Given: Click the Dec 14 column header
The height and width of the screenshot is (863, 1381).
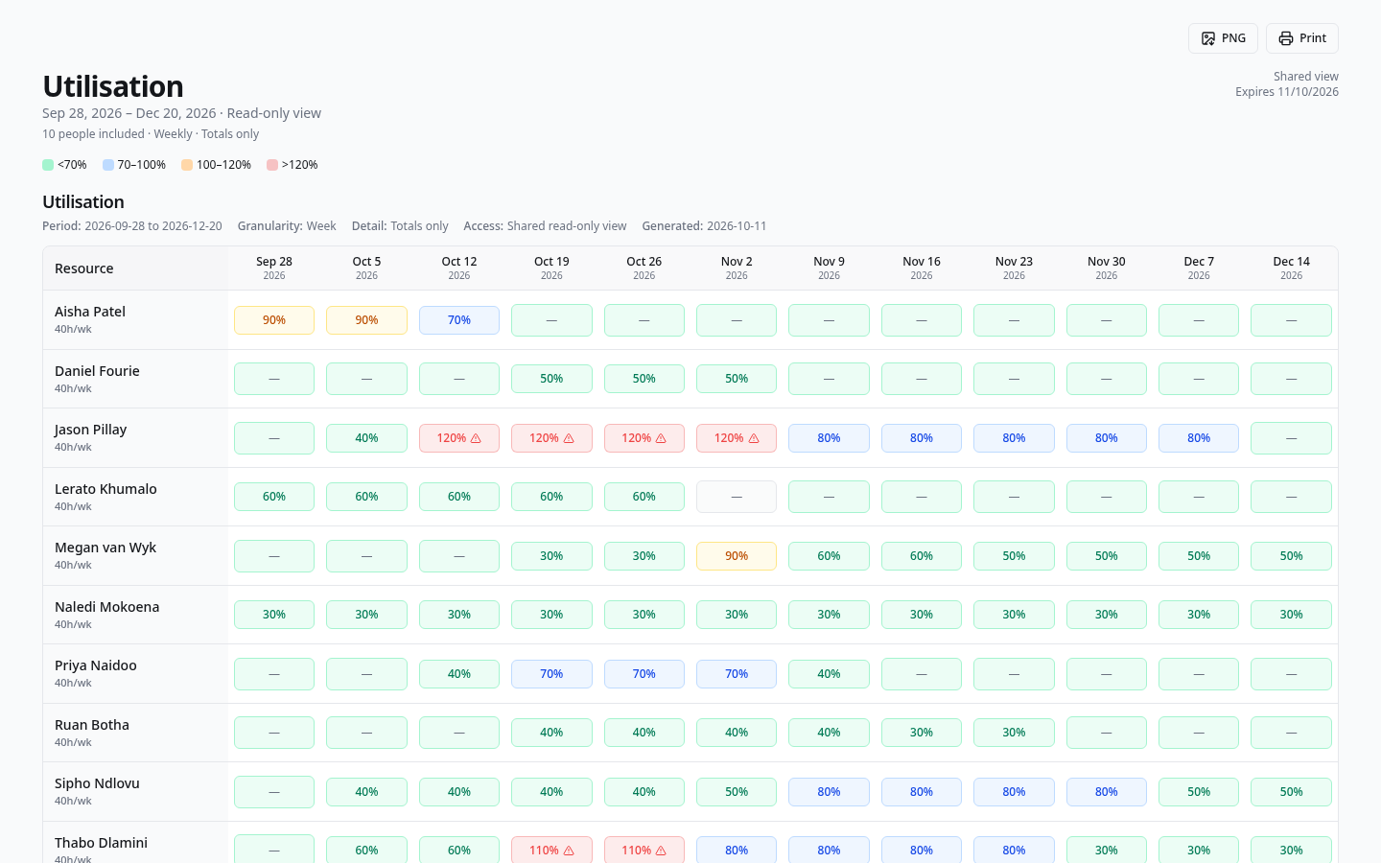Looking at the screenshot, I should coord(1291,268).
